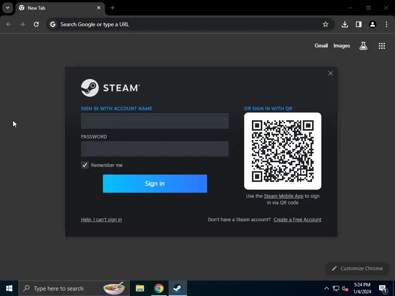395x296 pixels.
Task: Open the notification center icon
Action: 383,288
